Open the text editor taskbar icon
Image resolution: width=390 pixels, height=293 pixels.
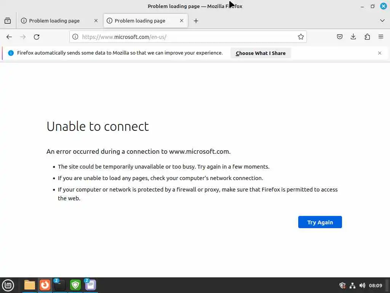point(91,285)
